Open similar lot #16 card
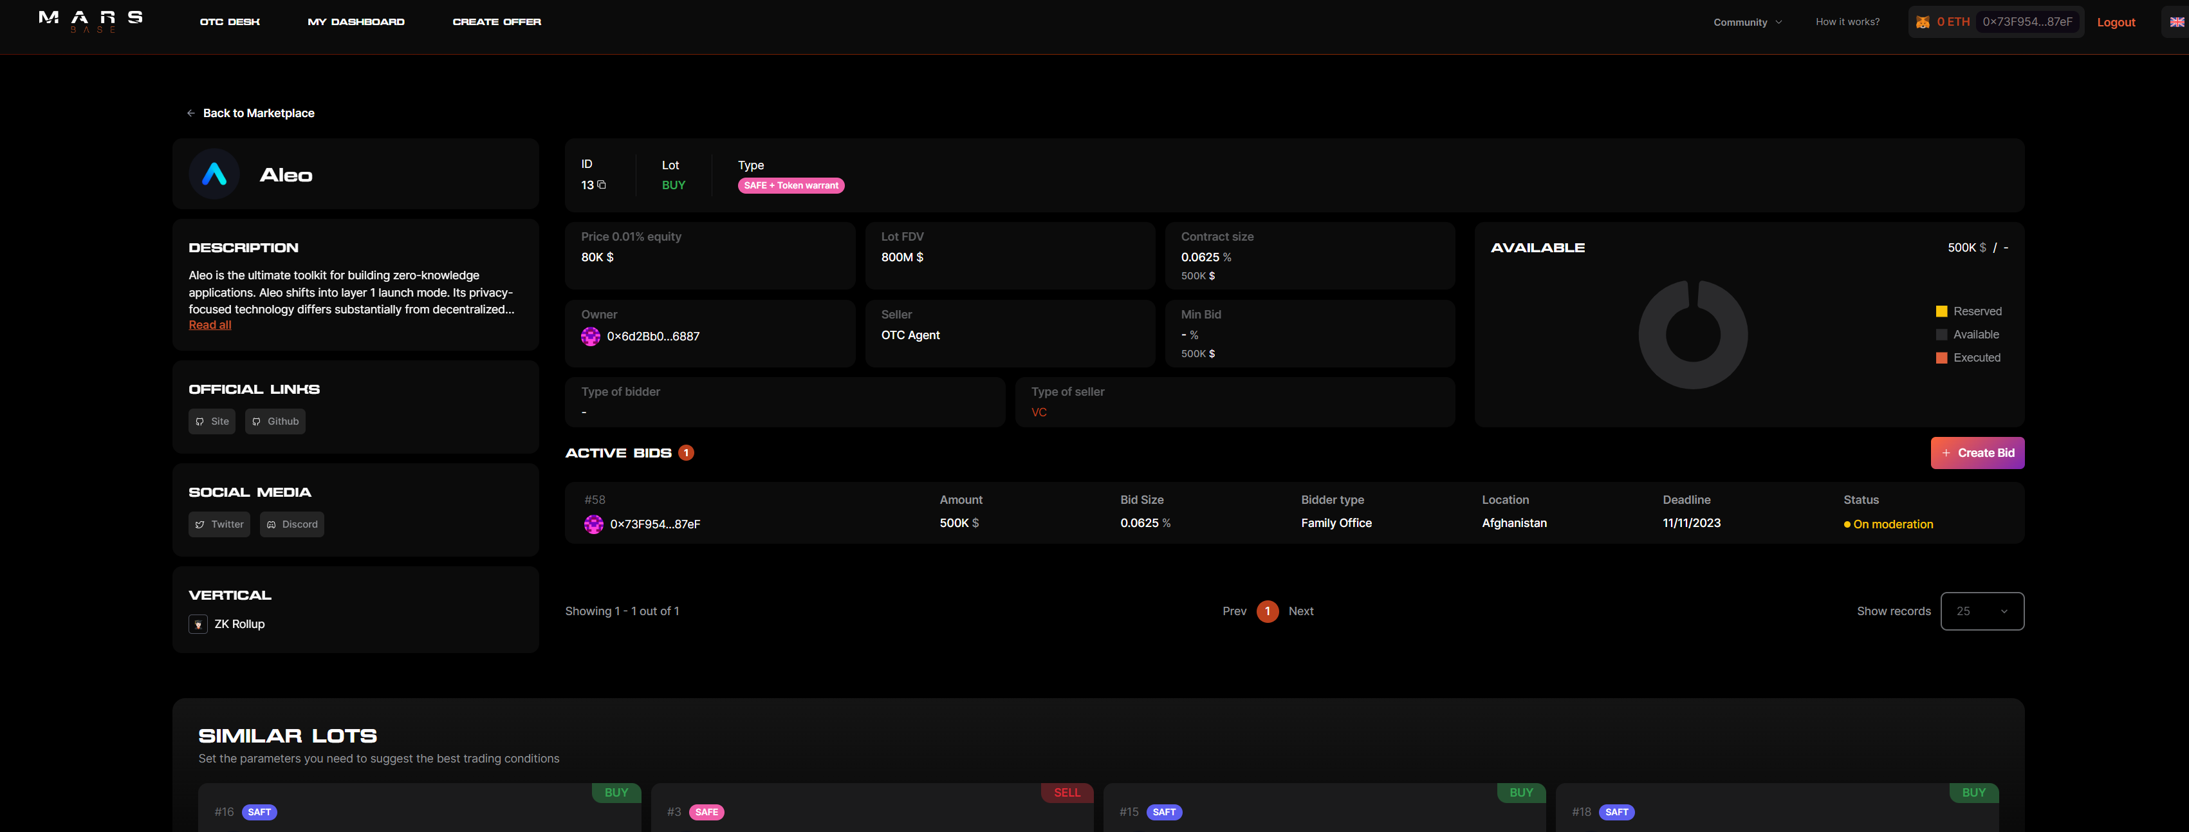This screenshot has width=2189, height=832. tap(420, 808)
